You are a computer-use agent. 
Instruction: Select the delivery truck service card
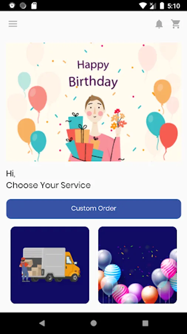pos(50,265)
